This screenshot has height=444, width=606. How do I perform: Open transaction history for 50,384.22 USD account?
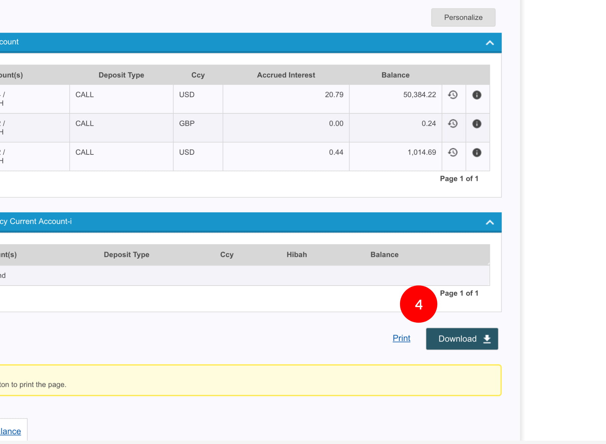(x=453, y=95)
